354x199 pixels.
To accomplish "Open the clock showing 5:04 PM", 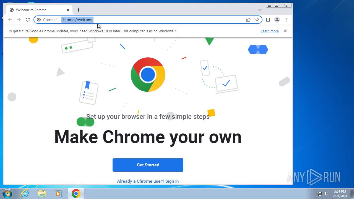I will (340, 194).
